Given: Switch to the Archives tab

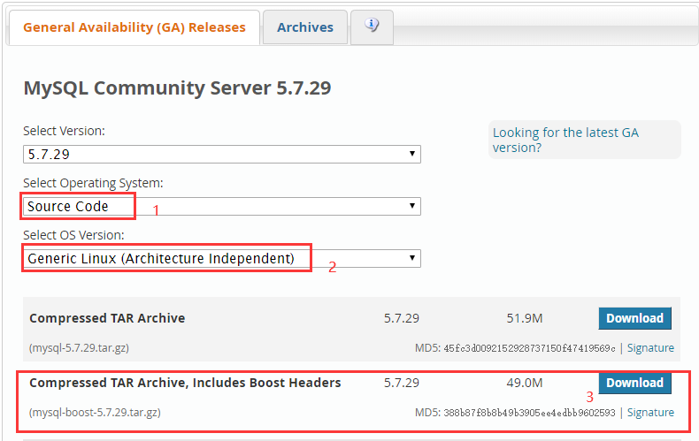Looking at the screenshot, I should [305, 27].
